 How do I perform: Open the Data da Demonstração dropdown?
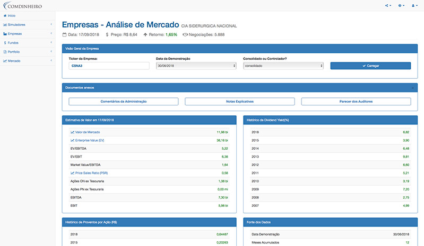196,66
